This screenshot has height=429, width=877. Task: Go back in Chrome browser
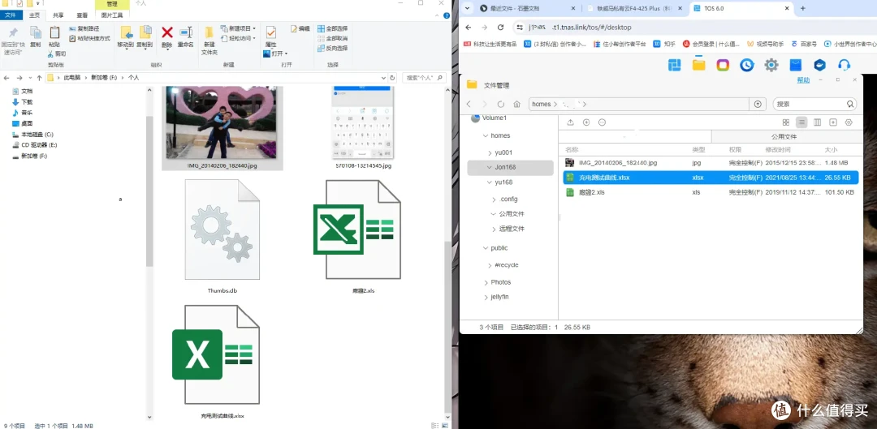coord(469,27)
